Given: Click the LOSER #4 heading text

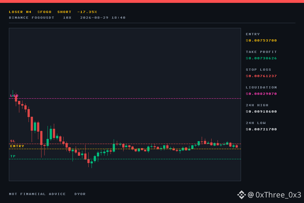Looking at the screenshot, I should pos(20,12).
